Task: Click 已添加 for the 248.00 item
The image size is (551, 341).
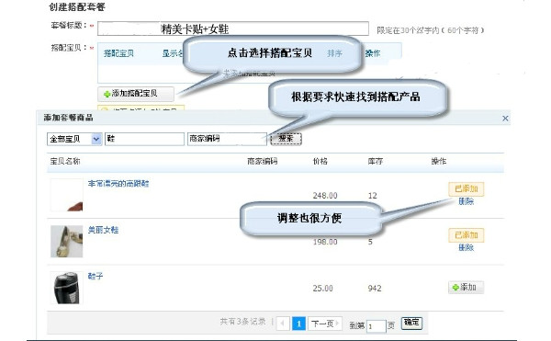Action: pyautogui.click(x=466, y=188)
